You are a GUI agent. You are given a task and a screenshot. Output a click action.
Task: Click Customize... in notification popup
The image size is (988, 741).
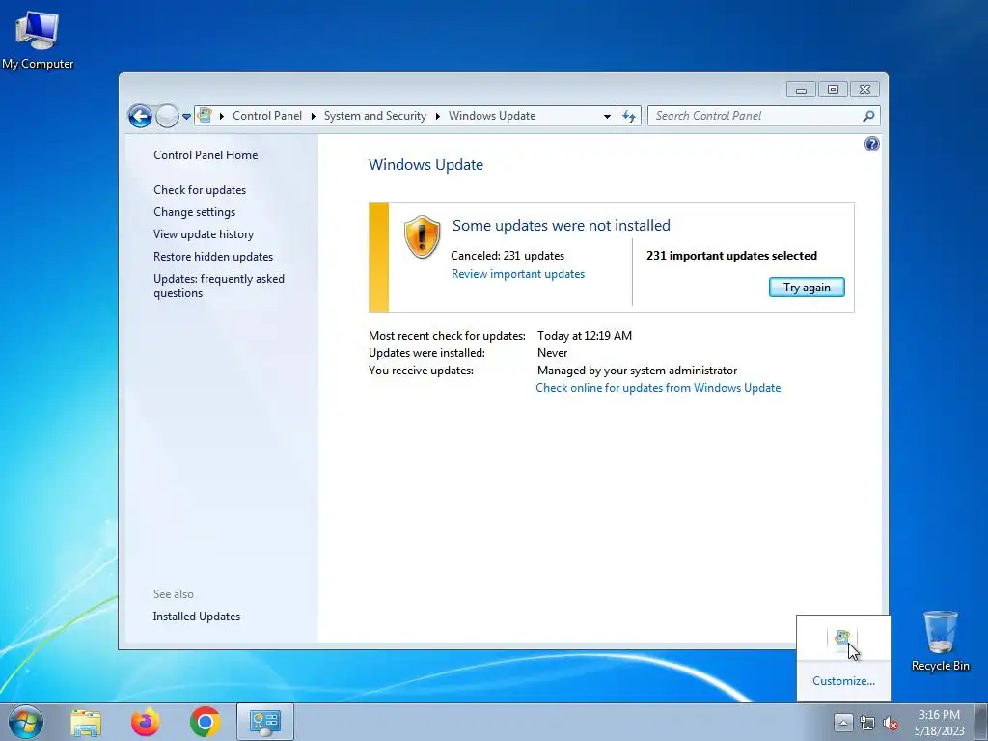coord(843,681)
